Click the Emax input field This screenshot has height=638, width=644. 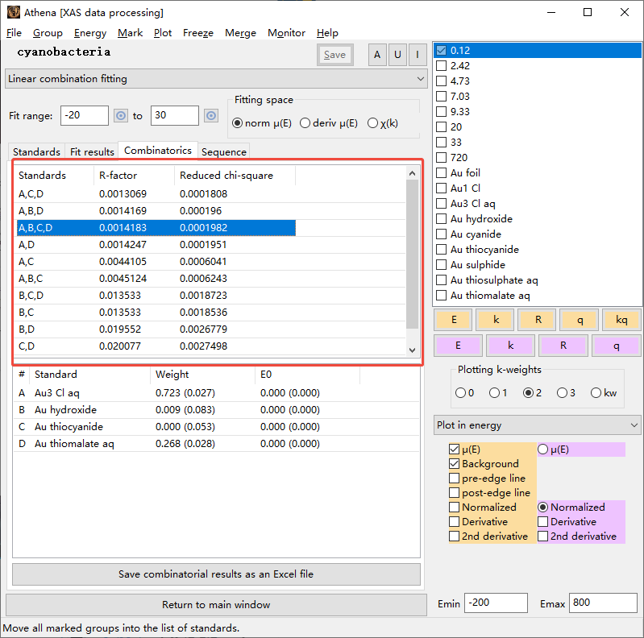pos(603,603)
